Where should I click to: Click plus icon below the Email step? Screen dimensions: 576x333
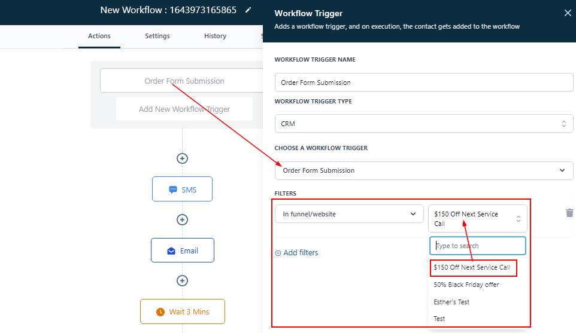click(183, 280)
